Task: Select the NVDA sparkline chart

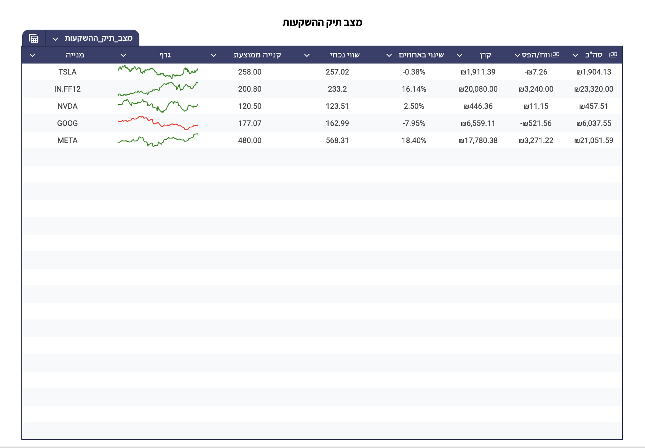Action: click(x=158, y=106)
